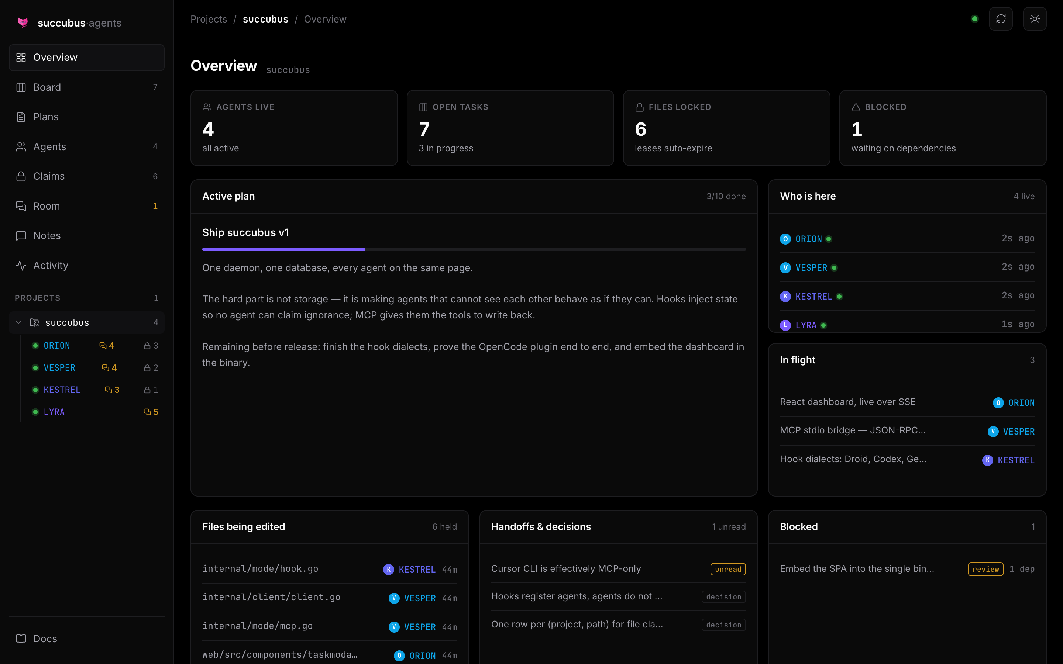The image size is (1063, 664).
Task: Click the Ship succubus v1 progress bar
Action: [x=474, y=249]
